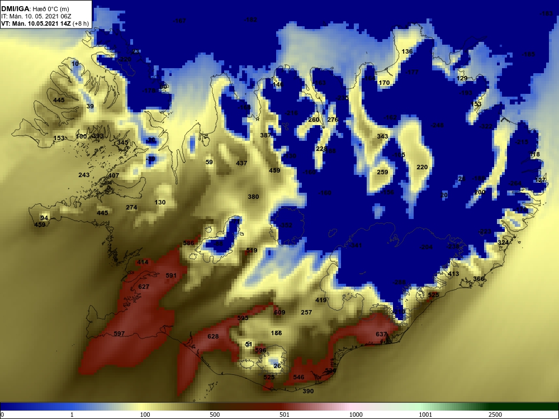Click the map value '129'
Screen dimensions: 559x419
coord(462,78)
